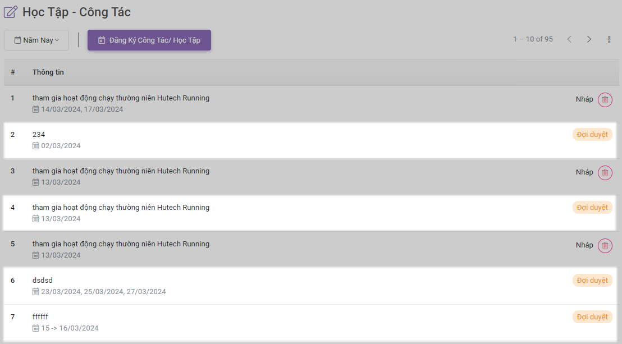Click Đợi duyệt status for row 4
622x344 pixels.
[x=592, y=208]
